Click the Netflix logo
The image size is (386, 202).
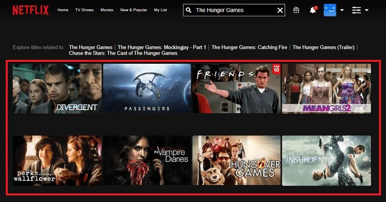click(31, 10)
